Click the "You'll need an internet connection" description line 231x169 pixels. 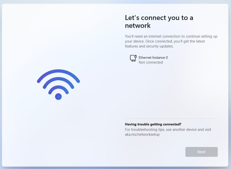[x=171, y=36]
